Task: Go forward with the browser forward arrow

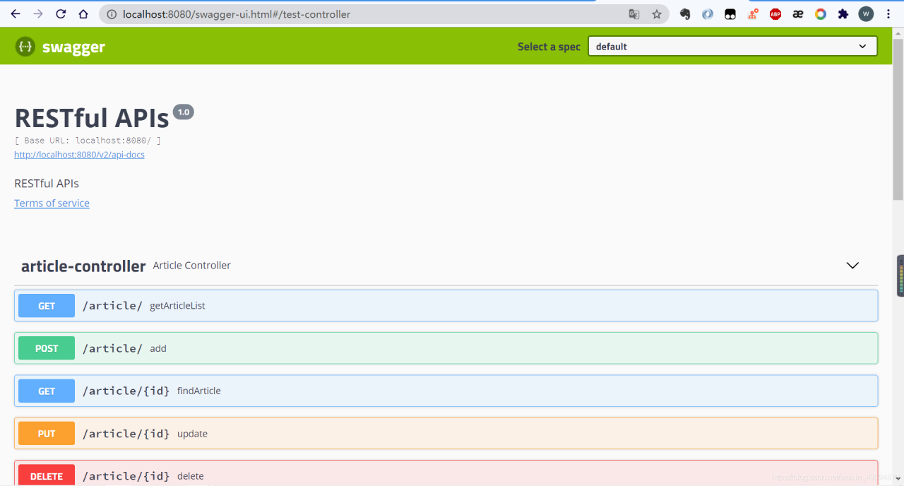Action: pyautogui.click(x=38, y=14)
